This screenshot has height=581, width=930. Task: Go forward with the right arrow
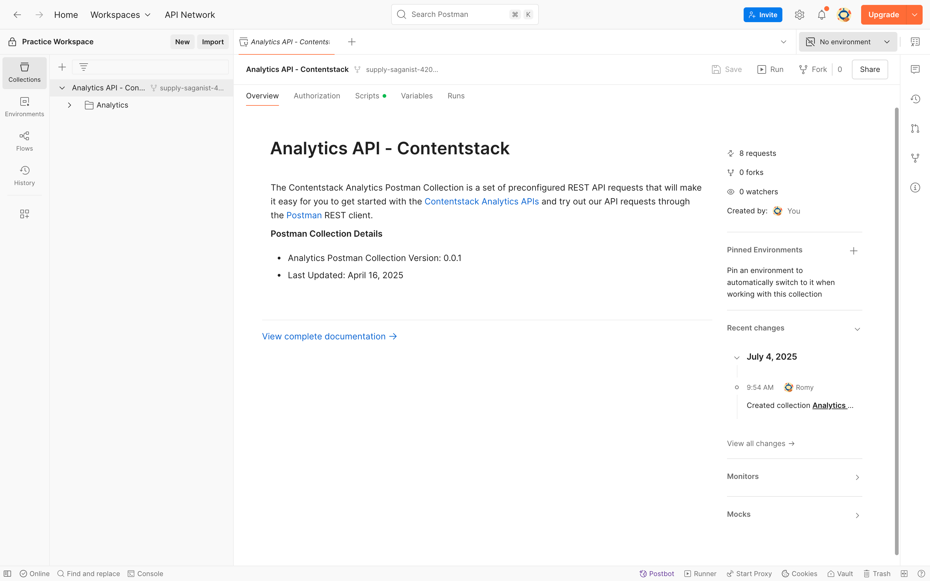click(39, 15)
